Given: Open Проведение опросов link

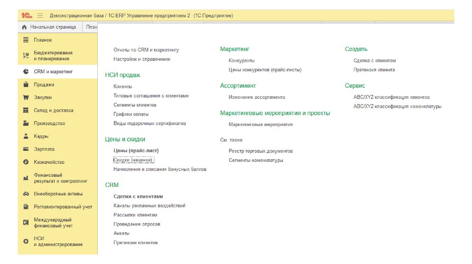Looking at the screenshot, I should click(136, 224).
